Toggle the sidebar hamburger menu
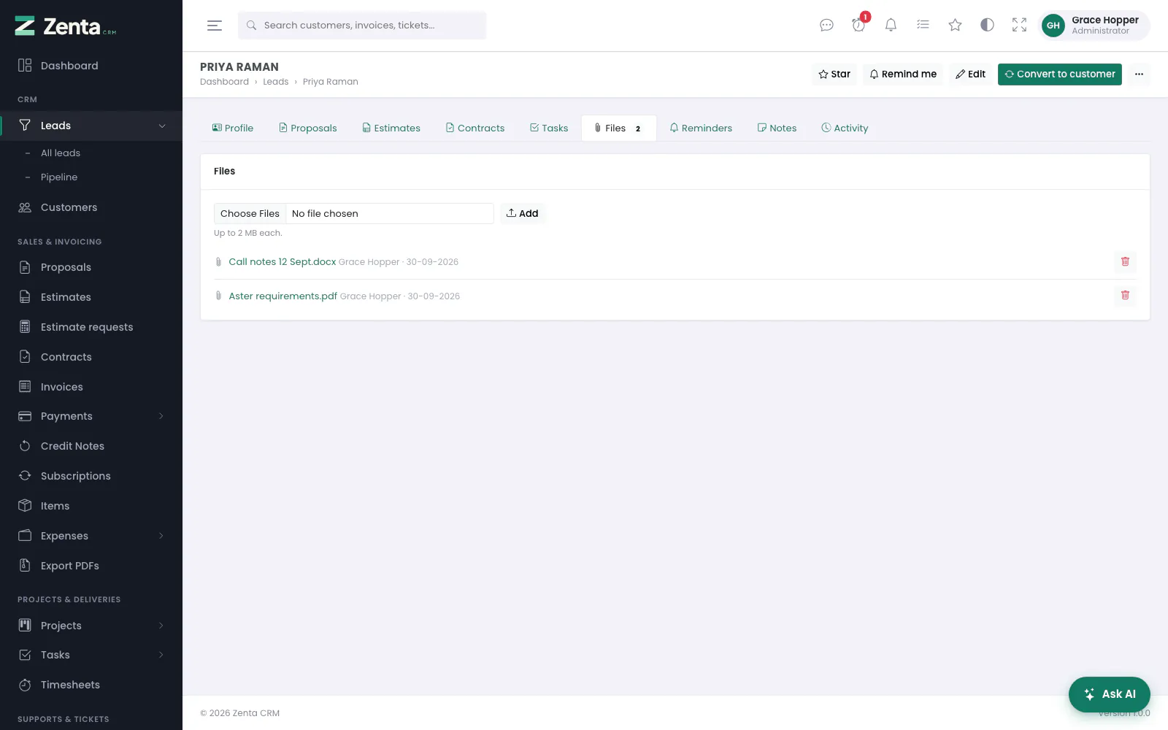This screenshot has height=730, width=1168. coord(215,26)
